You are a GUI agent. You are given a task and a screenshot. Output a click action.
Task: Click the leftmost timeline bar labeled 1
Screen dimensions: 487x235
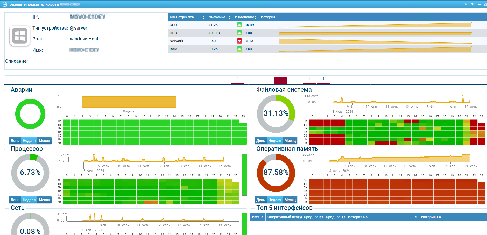click(238, 84)
